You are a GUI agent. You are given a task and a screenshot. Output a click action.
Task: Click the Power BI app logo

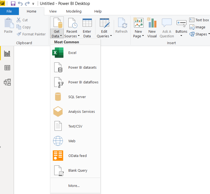tap(2, 4)
